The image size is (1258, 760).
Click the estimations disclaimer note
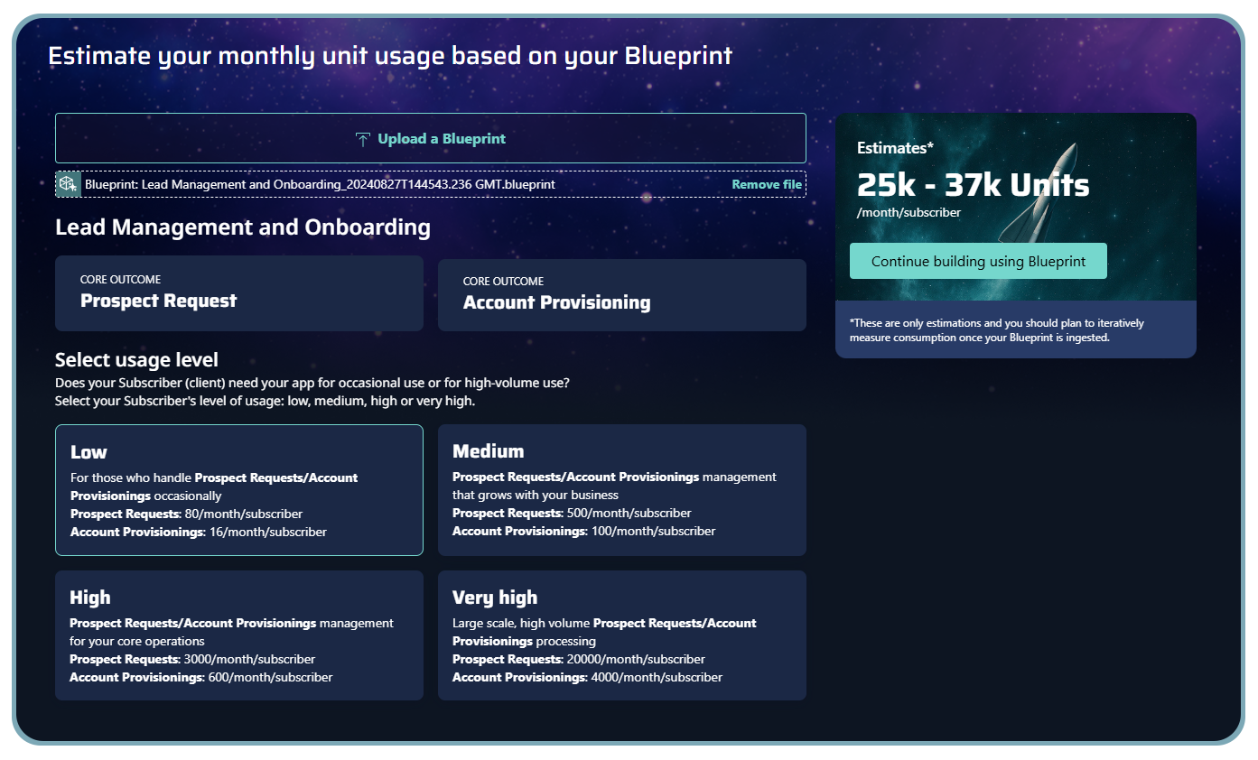pyautogui.click(x=997, y=329)
